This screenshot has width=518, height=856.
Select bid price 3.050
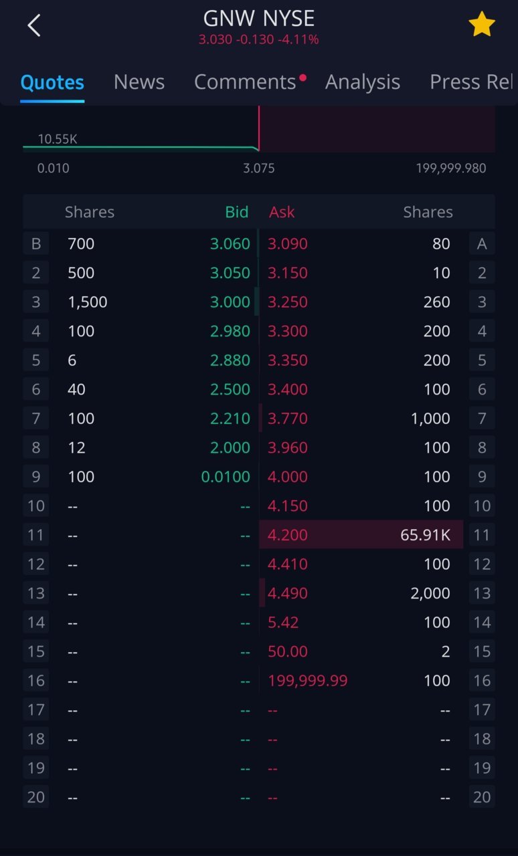230,273
